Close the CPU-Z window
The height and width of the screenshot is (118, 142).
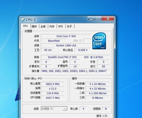click(108, 19)
